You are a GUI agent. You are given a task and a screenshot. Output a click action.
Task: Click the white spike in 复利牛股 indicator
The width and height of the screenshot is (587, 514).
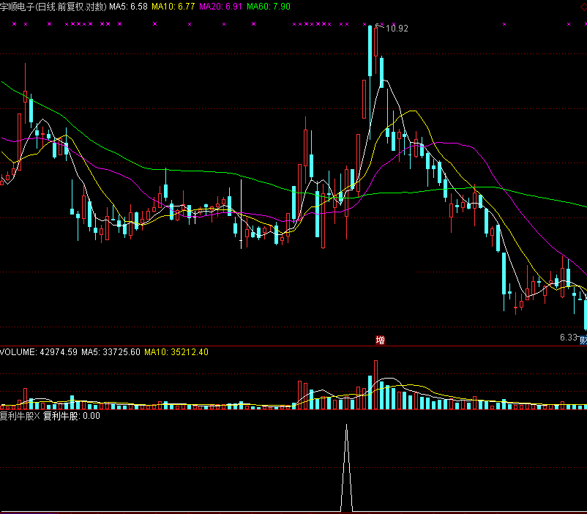click(347, 469)
